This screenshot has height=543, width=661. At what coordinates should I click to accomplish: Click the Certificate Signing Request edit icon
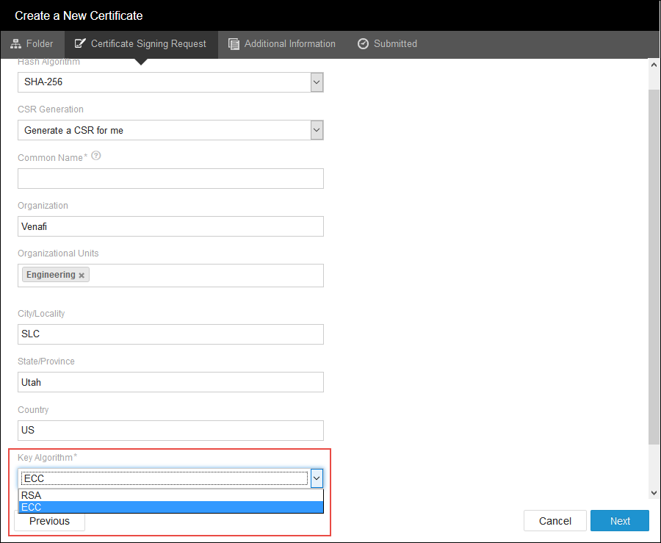pyautogui.click(x=80, y=44)
